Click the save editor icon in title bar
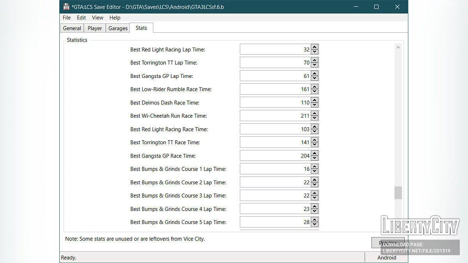The height and width of the screenshot is (263, 468). pyautogui.click(x=66, y=7)
